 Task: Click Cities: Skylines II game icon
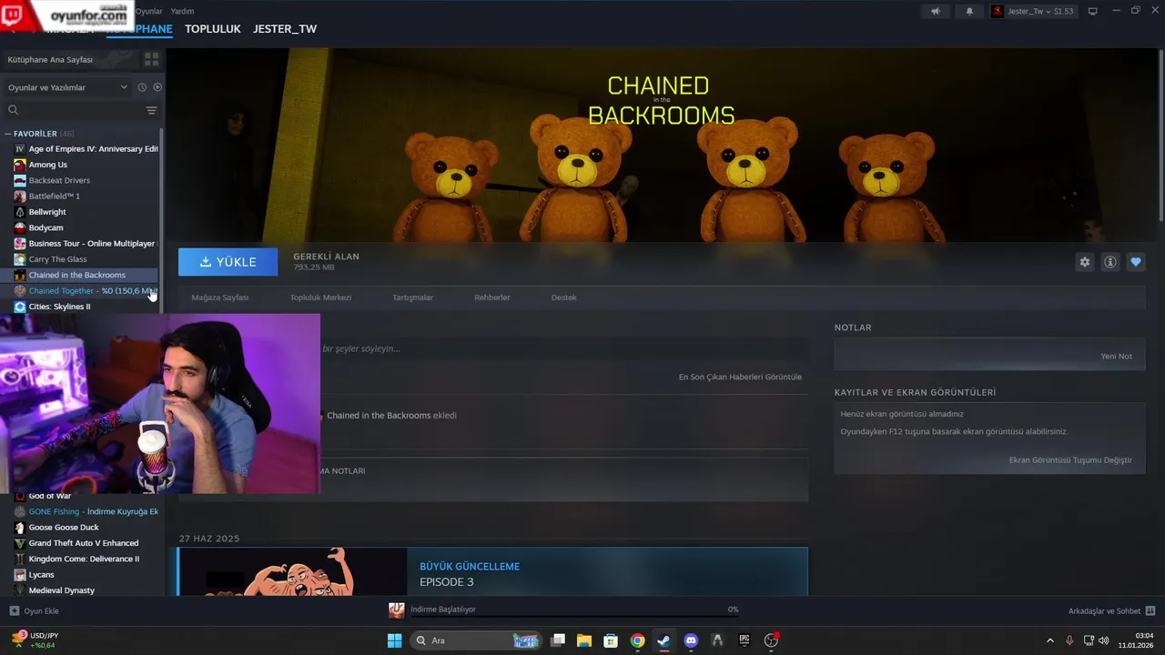[20, 307]
